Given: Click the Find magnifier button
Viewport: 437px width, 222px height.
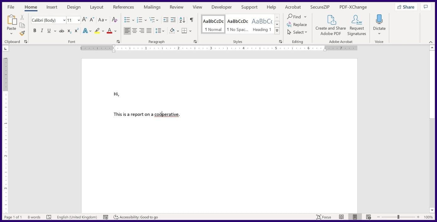Looking at the screenshot, I should click(294, 17).
